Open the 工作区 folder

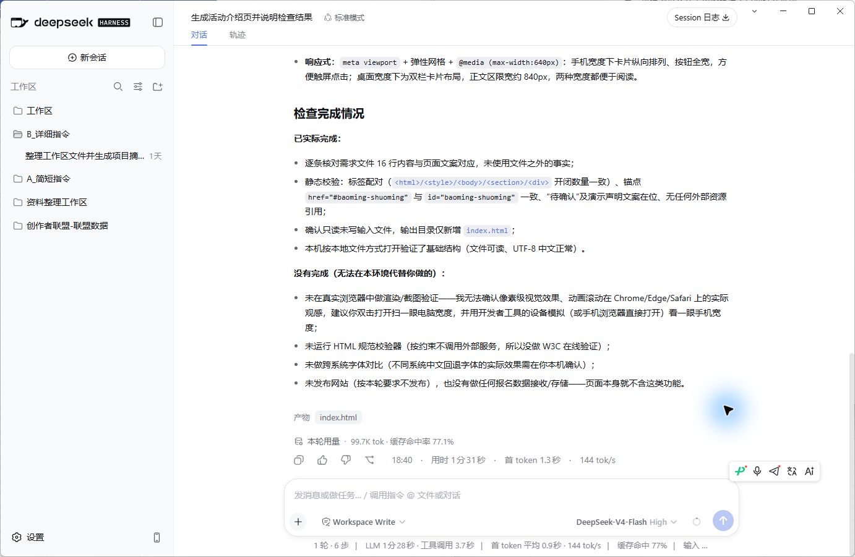tap(87, 111)
